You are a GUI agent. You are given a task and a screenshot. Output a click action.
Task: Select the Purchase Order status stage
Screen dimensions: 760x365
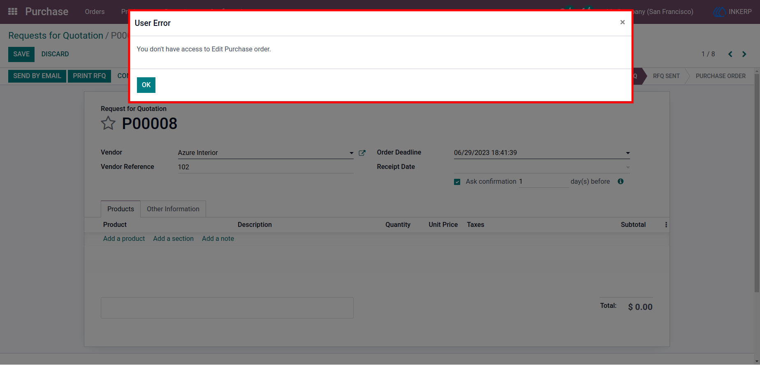(x=721, y=76)
